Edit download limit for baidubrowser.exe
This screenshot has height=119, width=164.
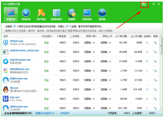coord(94,61)
